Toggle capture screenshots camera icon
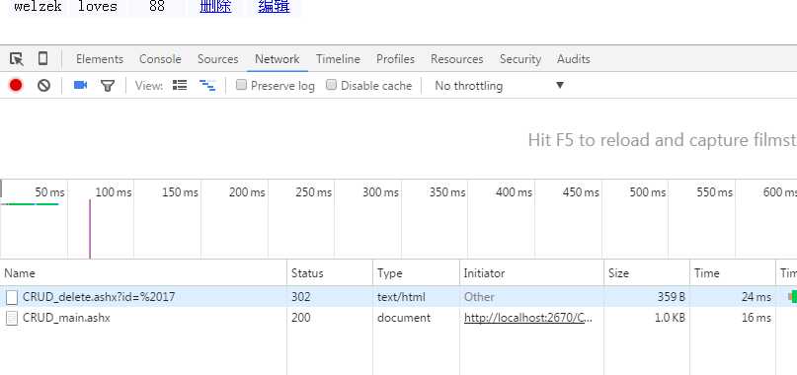 point(80,86)
